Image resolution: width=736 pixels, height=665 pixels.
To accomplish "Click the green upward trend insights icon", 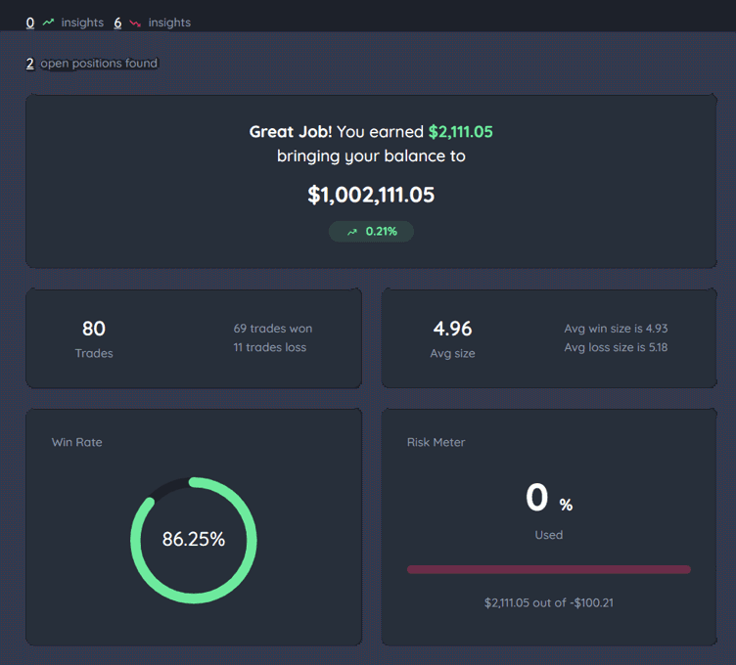I will pos(48,22).
